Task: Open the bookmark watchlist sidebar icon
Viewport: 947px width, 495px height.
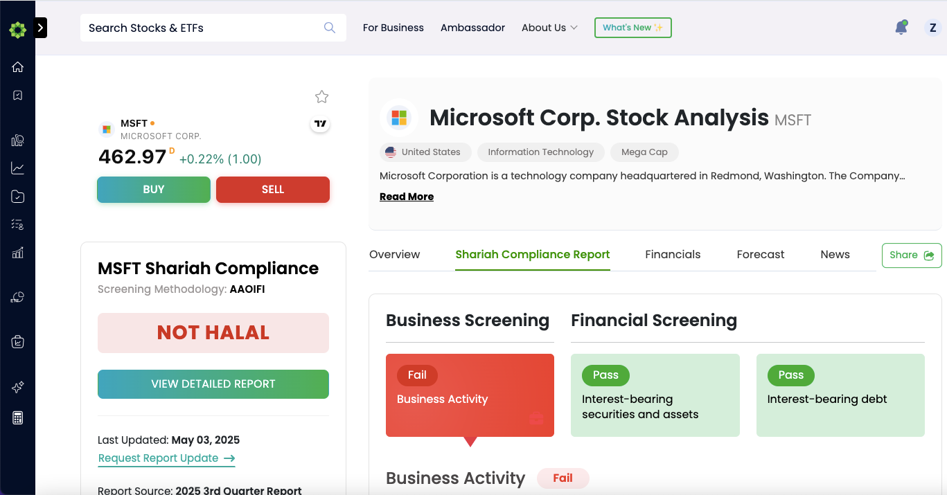Action: coord(18,96)
